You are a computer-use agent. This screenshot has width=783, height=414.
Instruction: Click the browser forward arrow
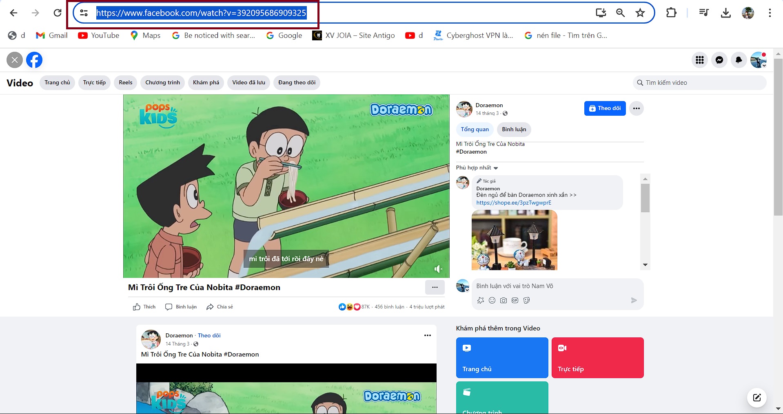click(35, 13)
